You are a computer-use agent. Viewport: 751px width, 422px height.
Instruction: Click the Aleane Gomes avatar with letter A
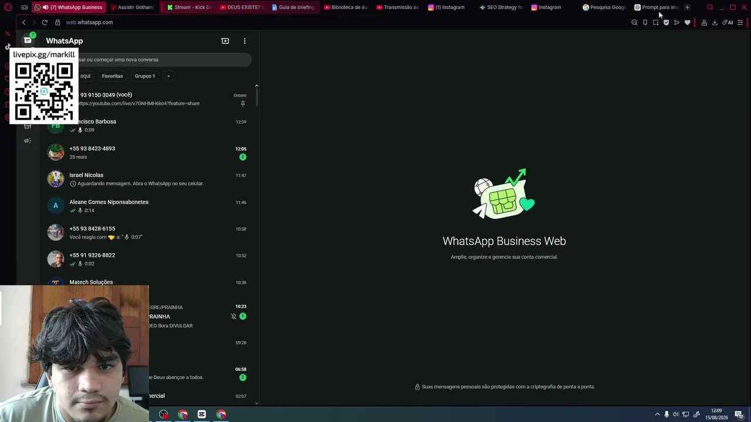(x=56, y=206)
